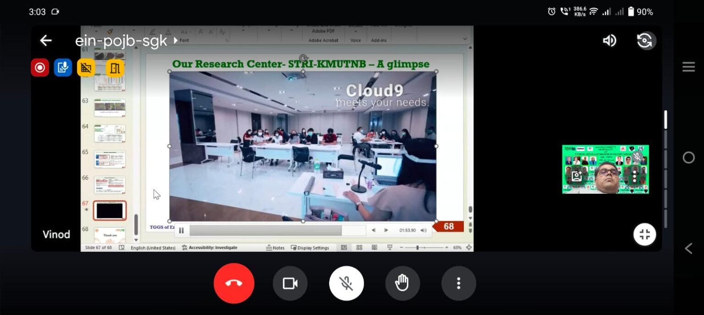Screen dimensions: 704x315
Task: Unmute the microphone in the call controls
Action: 346,283
